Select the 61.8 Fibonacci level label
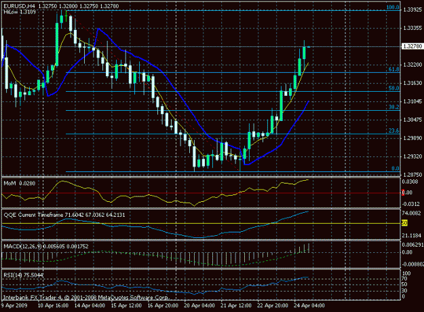Screen dimensions: 424x312 (x=394, y=69)
